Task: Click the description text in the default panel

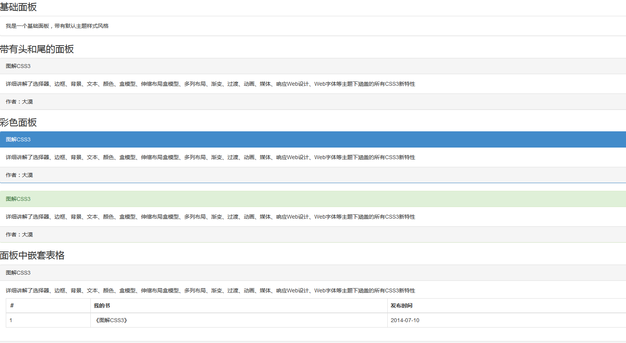Action: point(210,84)
